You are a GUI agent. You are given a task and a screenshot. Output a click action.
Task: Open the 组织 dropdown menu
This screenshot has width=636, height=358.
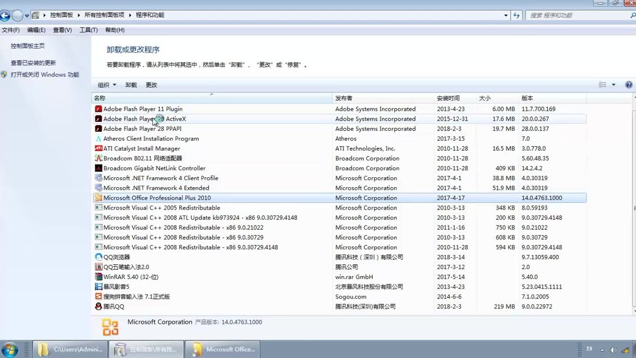(107, 84)
